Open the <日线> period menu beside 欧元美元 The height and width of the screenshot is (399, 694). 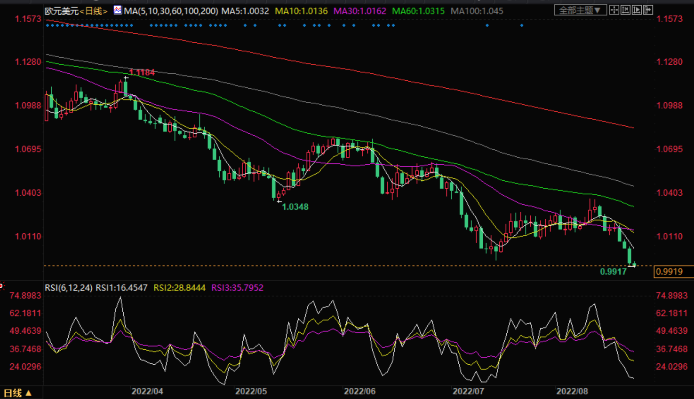coord(94,11)
